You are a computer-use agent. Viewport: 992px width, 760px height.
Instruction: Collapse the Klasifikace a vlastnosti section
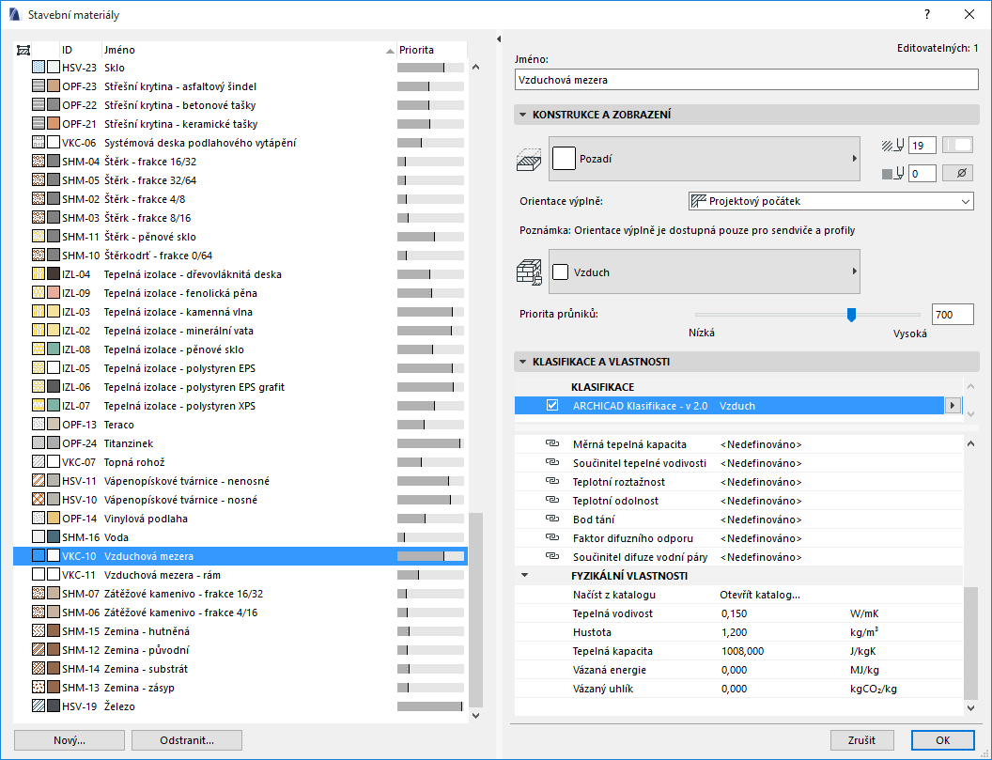coord(522,362)
